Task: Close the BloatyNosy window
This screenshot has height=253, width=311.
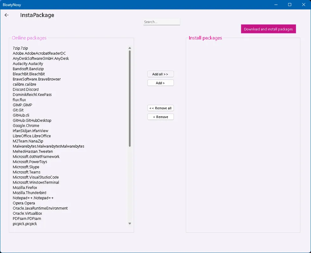Action: [304, 5]
